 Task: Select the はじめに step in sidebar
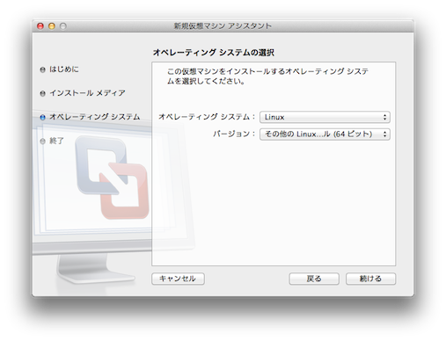coord(64,69)
